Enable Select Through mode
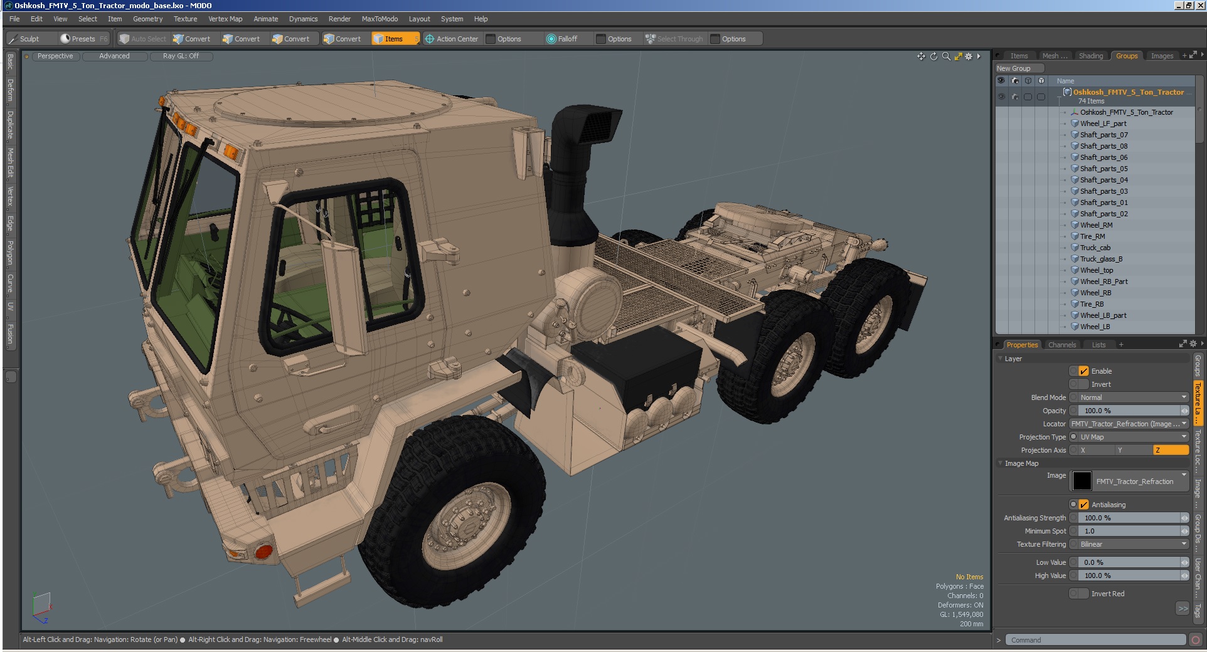Viewport: 1207px width, 652px height. pyautogui.click(x=674, y=39)
